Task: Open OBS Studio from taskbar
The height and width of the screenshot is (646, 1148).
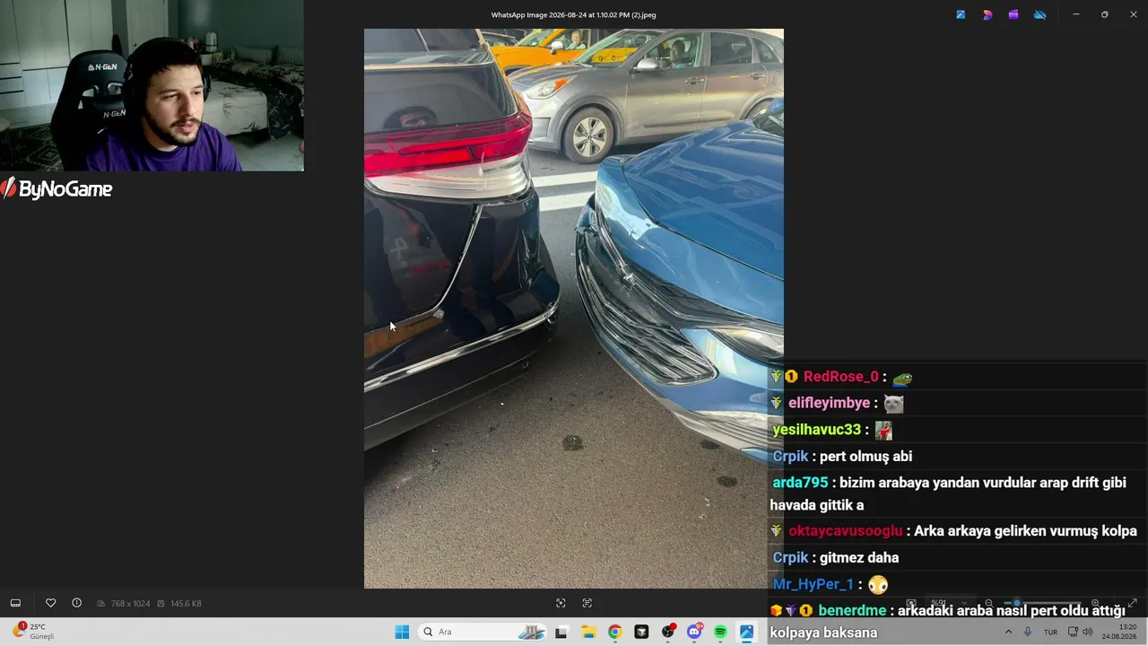Action: (668, 632)
